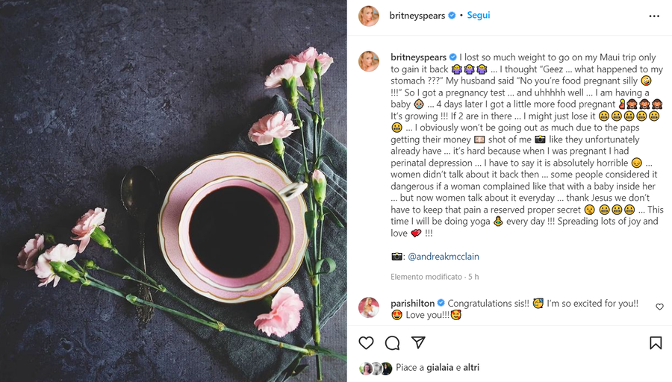Click the Segui follow button

pos(479,15)
